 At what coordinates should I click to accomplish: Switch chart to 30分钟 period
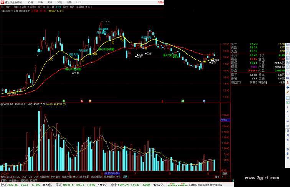coord(41,7)
